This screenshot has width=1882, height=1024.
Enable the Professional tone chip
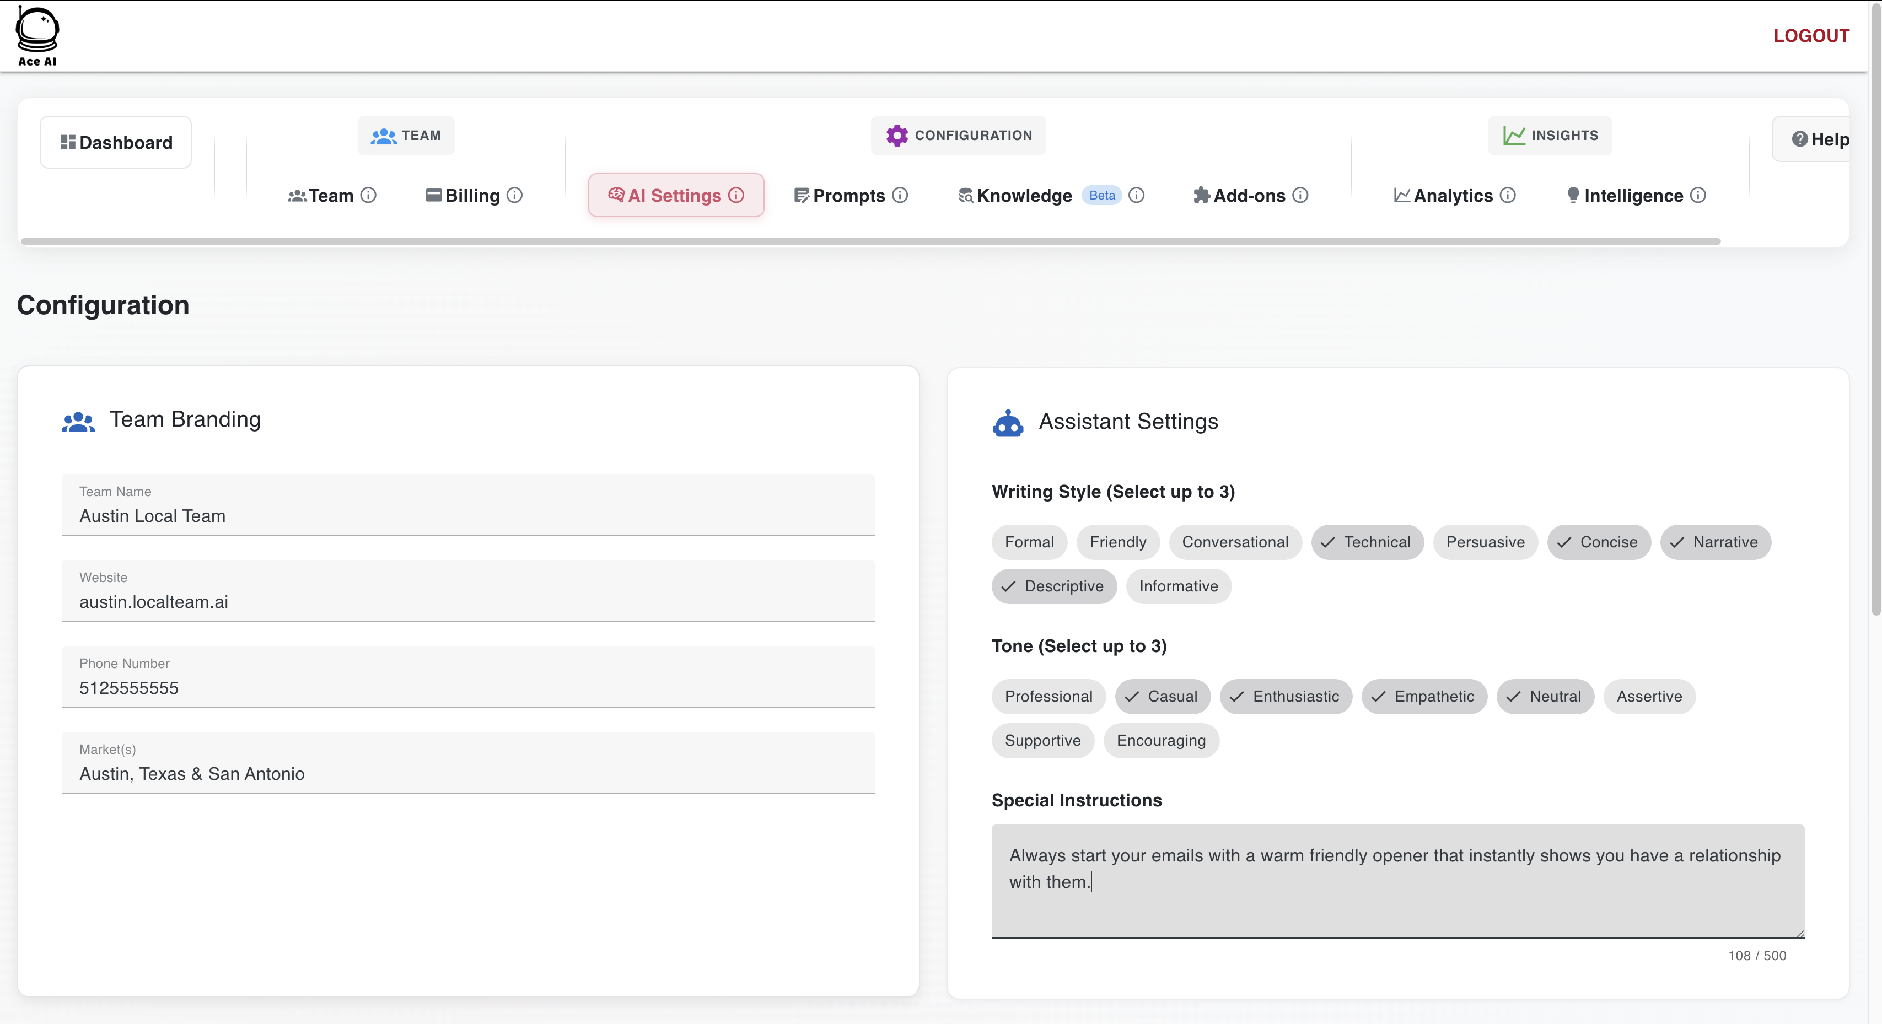1048,696
